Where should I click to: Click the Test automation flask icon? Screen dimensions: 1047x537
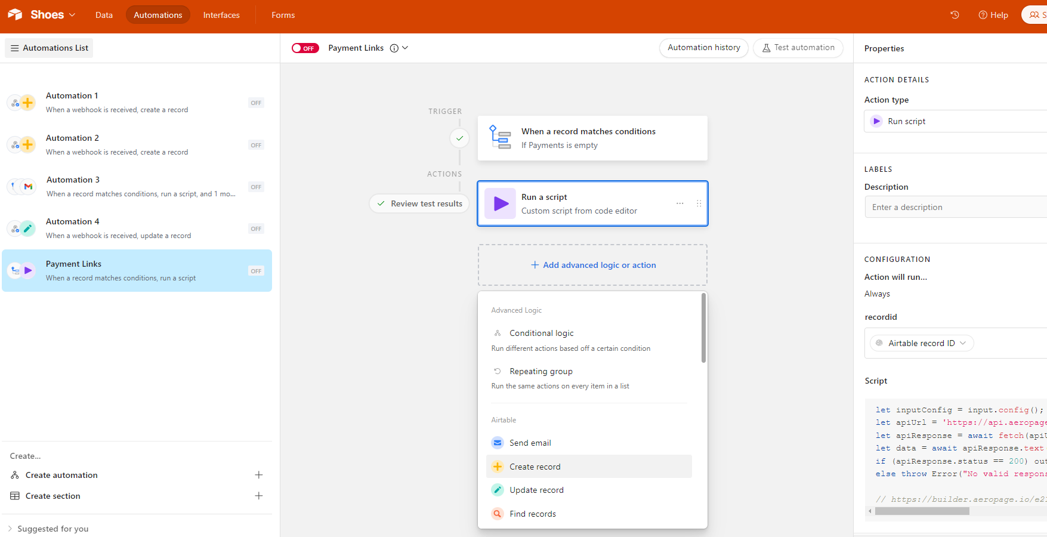pyautogui.click(x=767, y=48)
